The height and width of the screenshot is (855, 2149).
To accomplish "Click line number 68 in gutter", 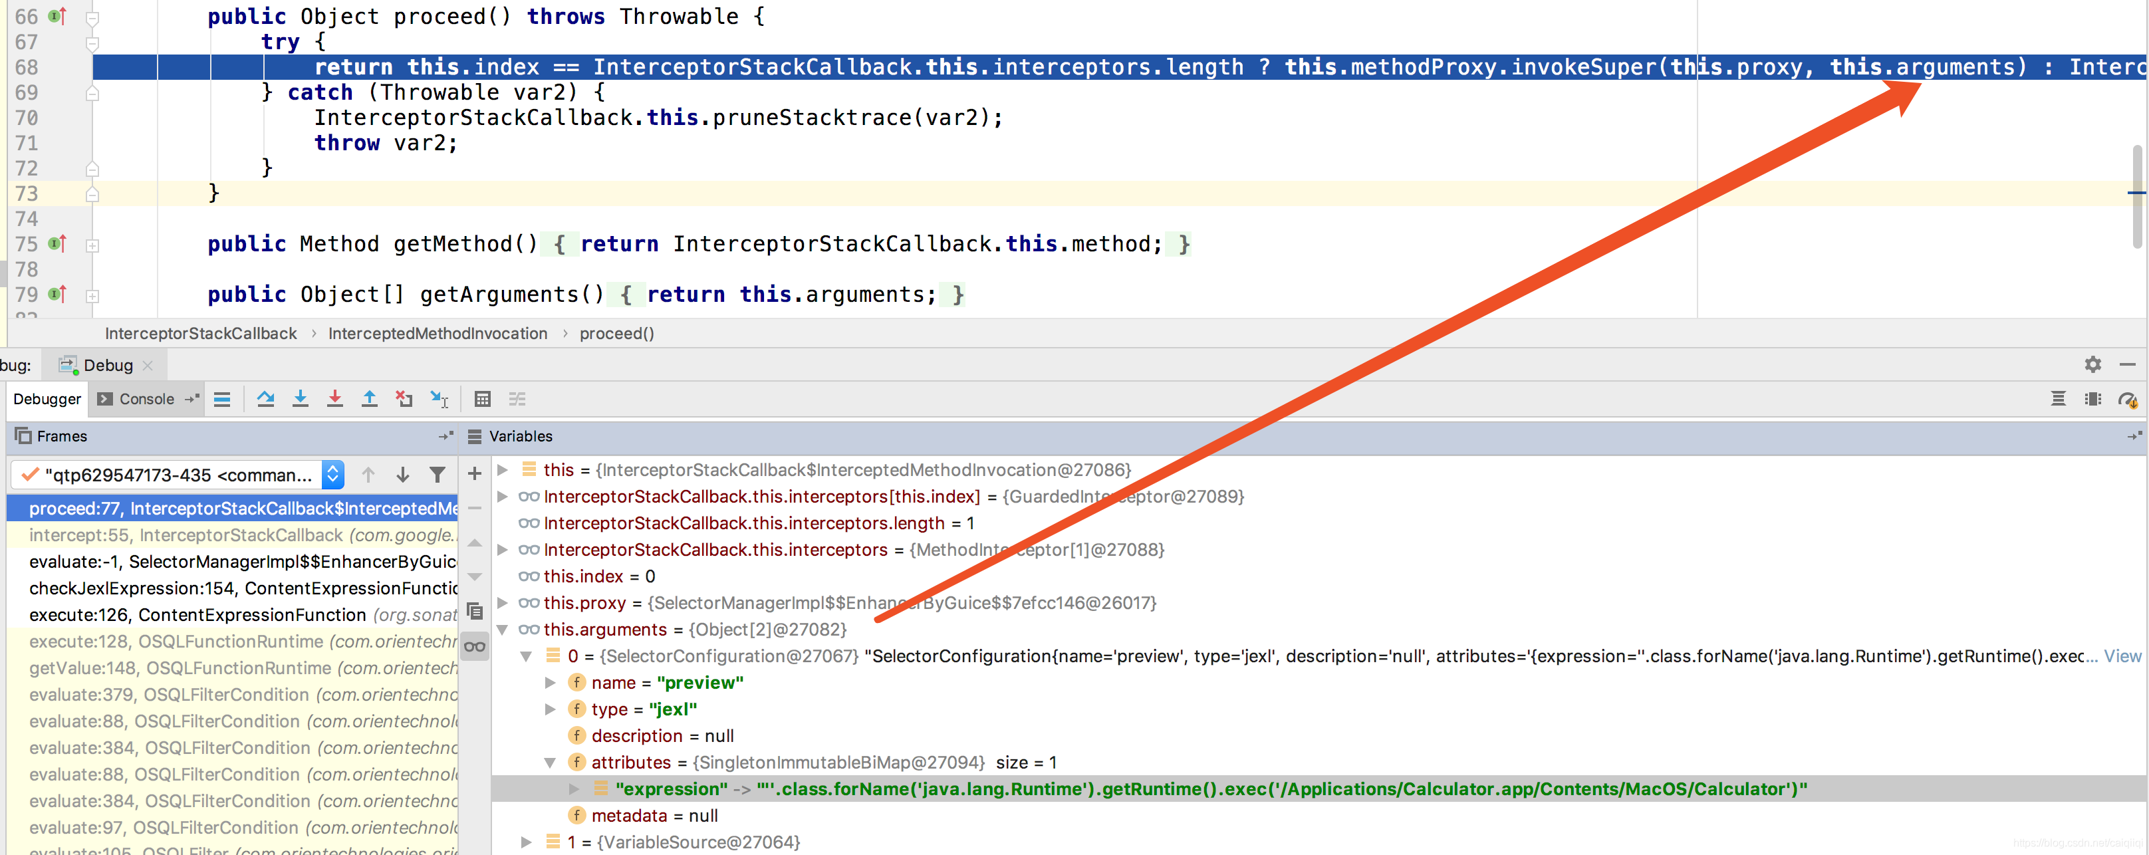I will click(x=26, y=66).
